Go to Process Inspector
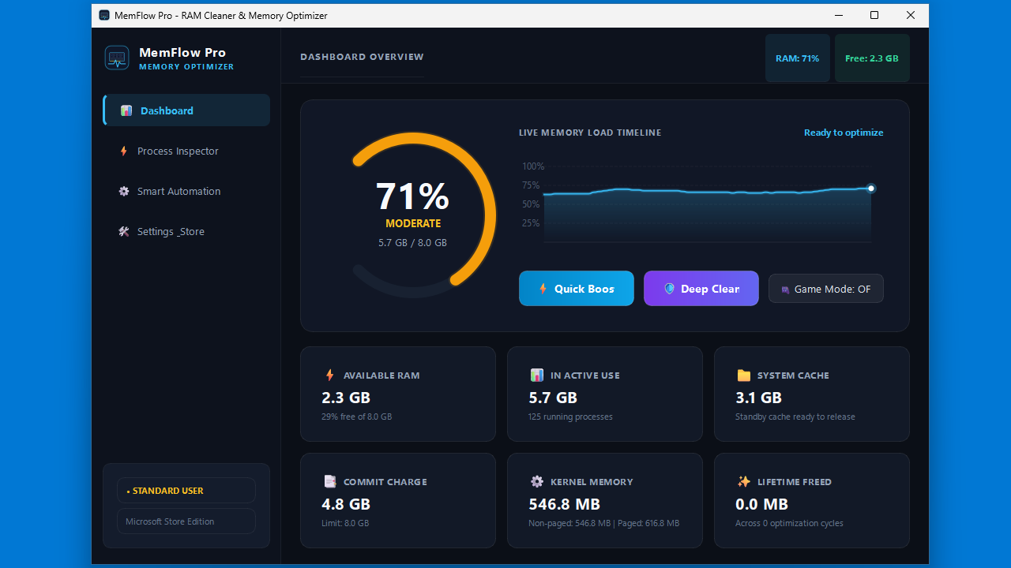 pos(186,151)
